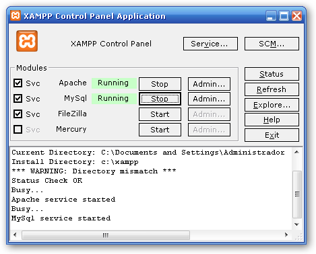Open MySql Admin page
Screen dimensions: 316x254
(209, 99)
